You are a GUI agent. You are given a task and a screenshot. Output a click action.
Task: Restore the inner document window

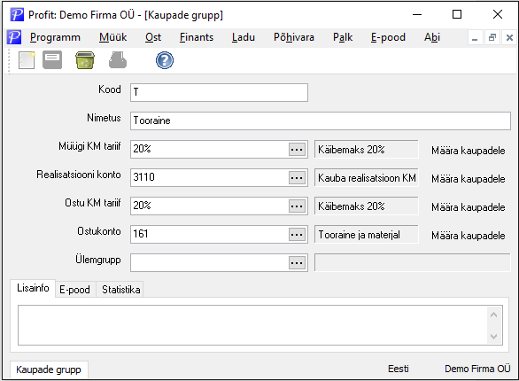point(492,37)
